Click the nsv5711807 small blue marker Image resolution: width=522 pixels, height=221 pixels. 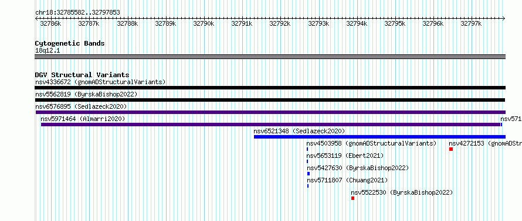click(308, 186)
